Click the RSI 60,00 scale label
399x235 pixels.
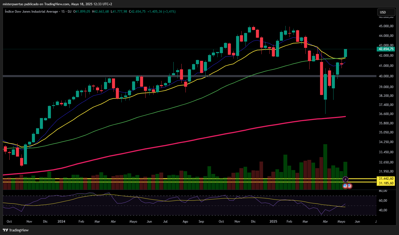pos(383,201)
